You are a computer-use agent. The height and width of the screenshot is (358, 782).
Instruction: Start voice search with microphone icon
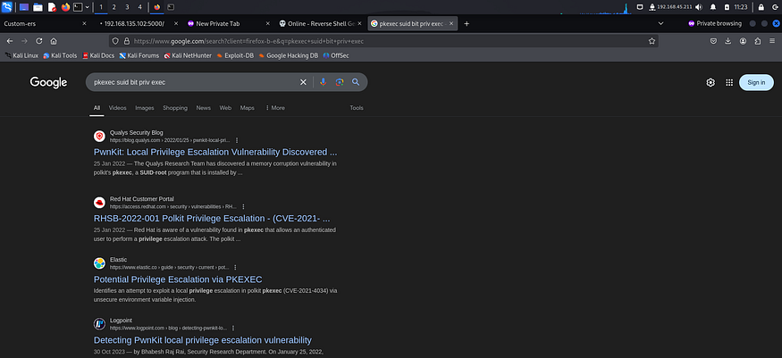[x=324, y=82]
